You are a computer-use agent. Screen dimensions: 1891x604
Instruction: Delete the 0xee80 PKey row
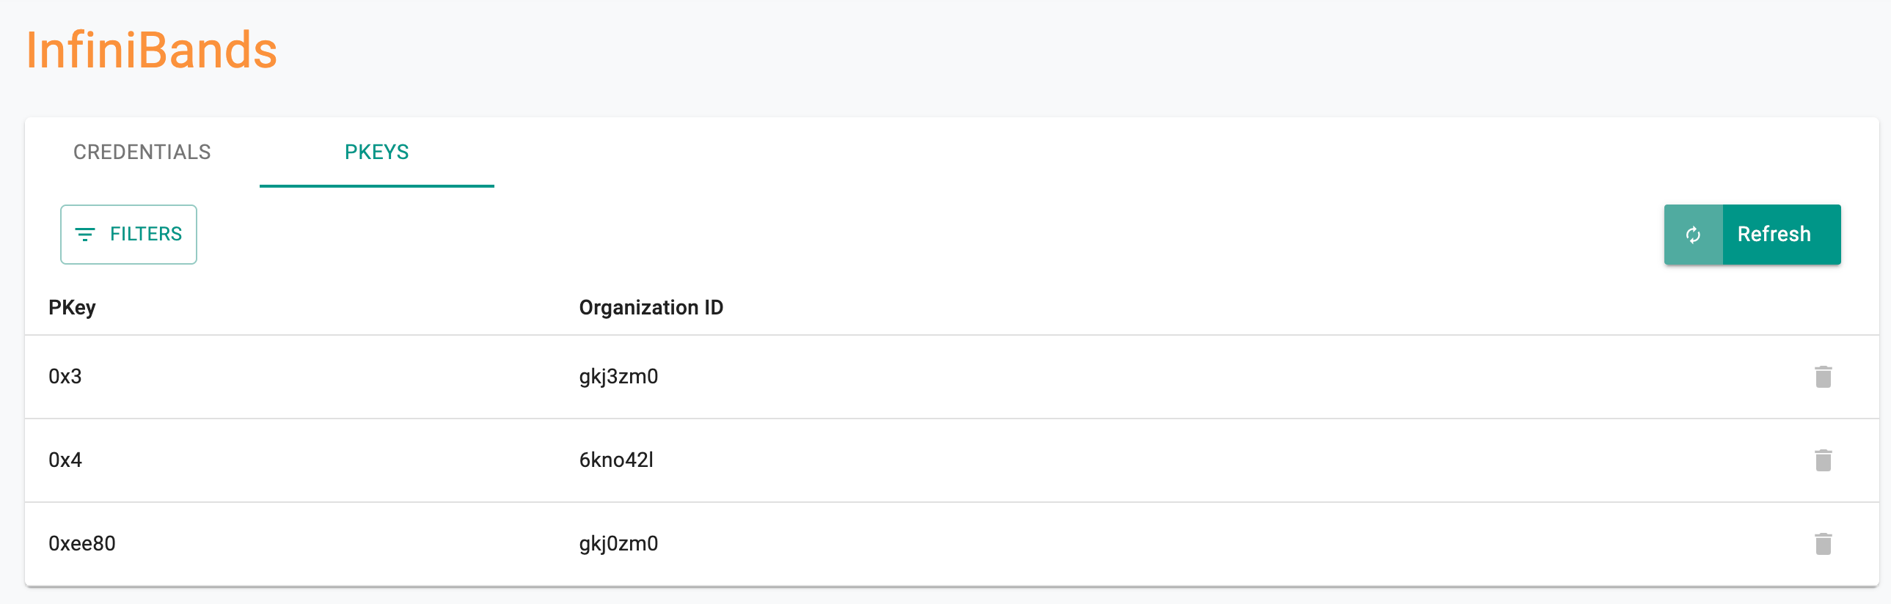[1823, 544]
